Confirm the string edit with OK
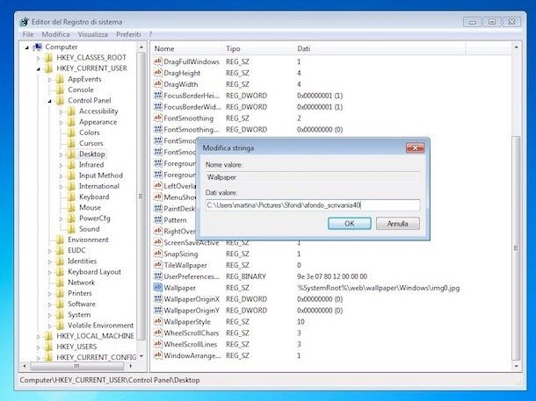This screenshot has height=401, width=536. [350, 224]
